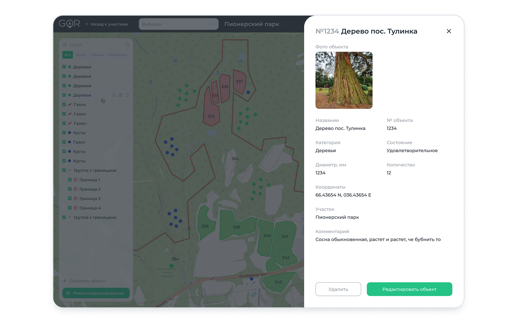
Task: Delete the fourth Деревья layer with the trash icon
Action: [127, 95]
